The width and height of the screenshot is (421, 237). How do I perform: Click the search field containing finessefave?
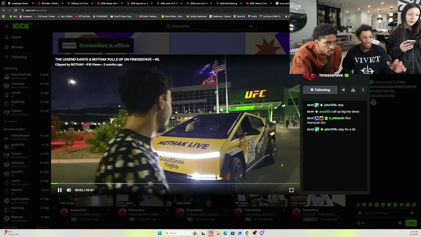(210, 26)
